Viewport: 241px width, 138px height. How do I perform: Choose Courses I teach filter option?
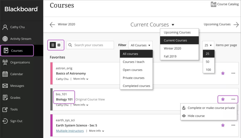(x=136, y=62)
